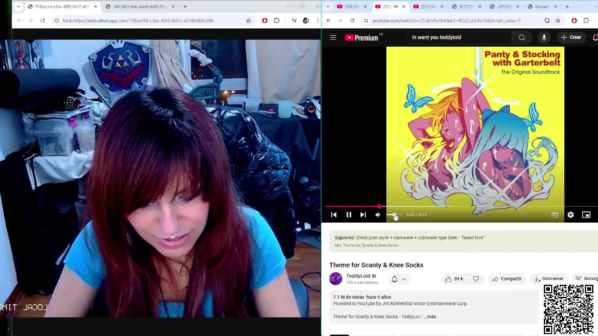Screen dimensions: 598x336
Task: Reload the WhatsApp blob page
Action: (43, 21)
